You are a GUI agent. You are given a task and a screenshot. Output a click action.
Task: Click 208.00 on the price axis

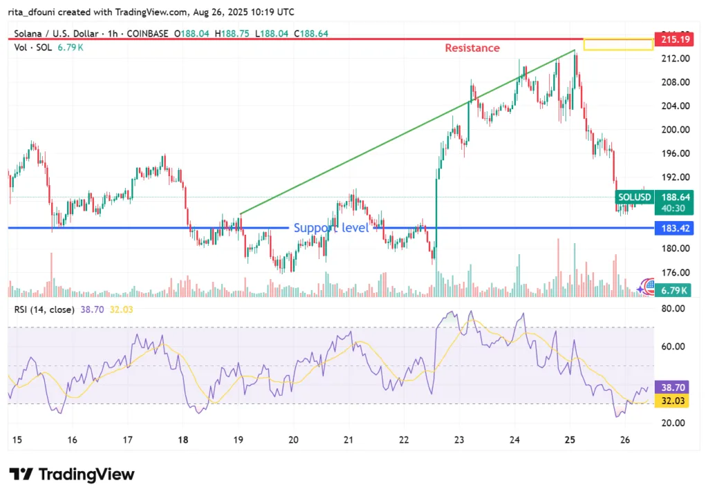click(x=676, y=82)
